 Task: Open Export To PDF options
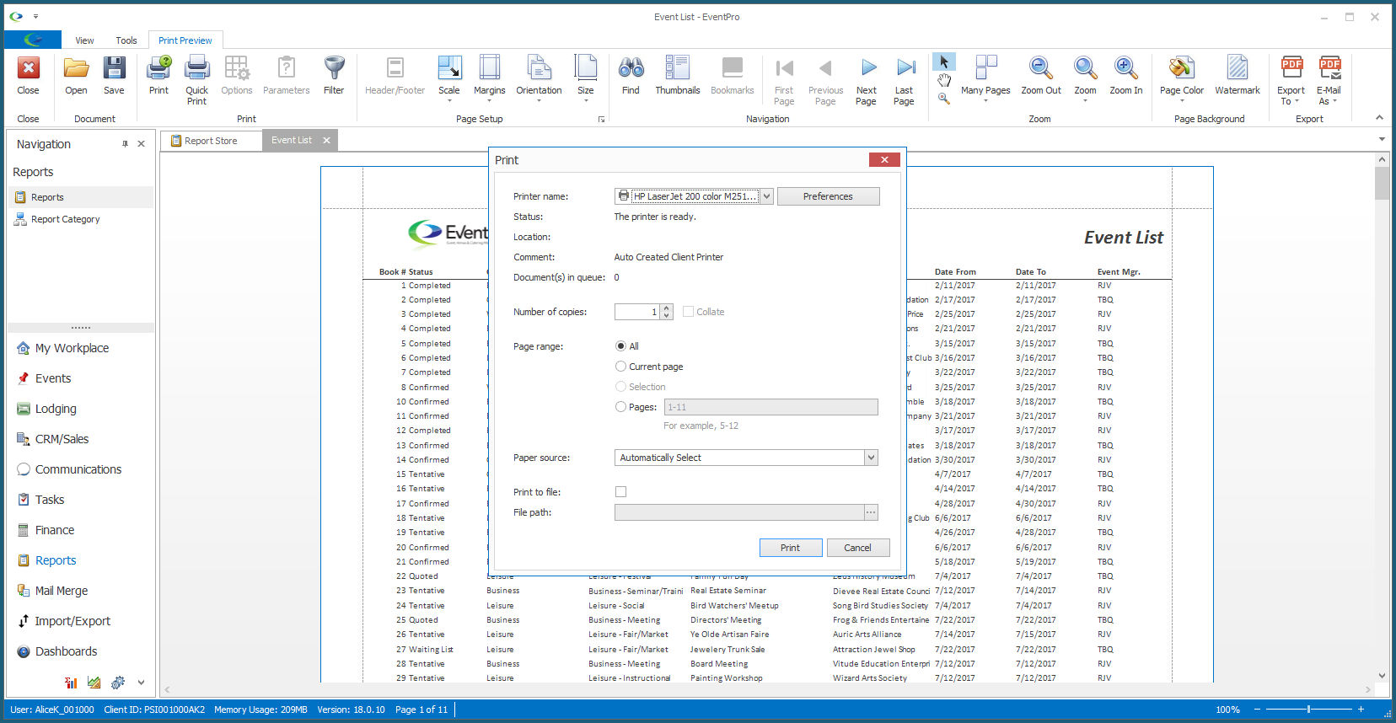tap(1291, 68)
